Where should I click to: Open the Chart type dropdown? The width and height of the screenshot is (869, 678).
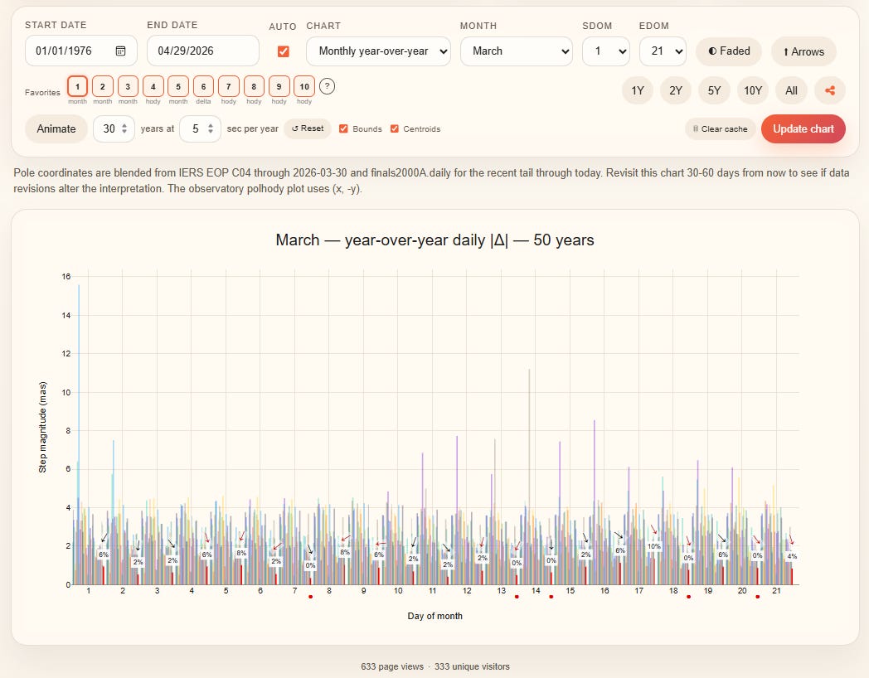click(378, 51)
